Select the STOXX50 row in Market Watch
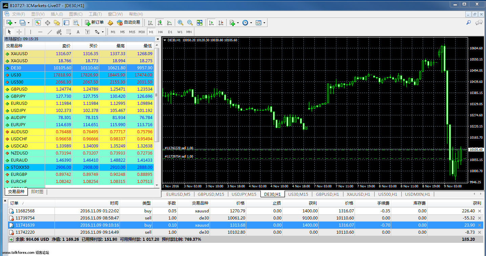The image size is (486, 256). tap(79, 167)
